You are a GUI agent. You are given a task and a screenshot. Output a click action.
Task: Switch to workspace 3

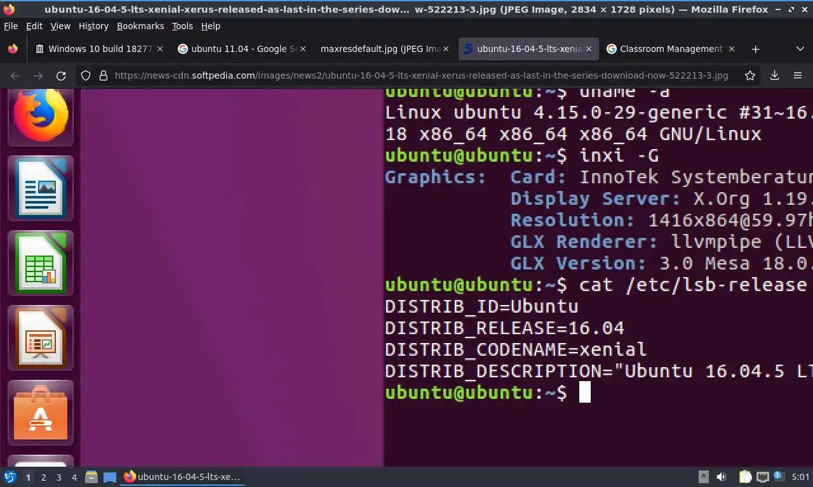58,477
